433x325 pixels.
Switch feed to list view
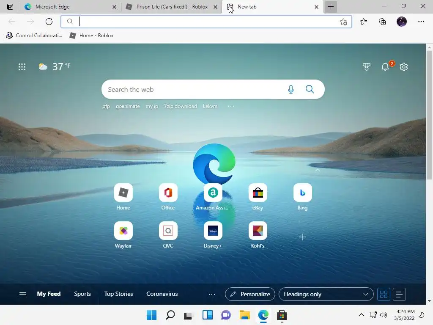pyautogui.click(x=399, y=295)
